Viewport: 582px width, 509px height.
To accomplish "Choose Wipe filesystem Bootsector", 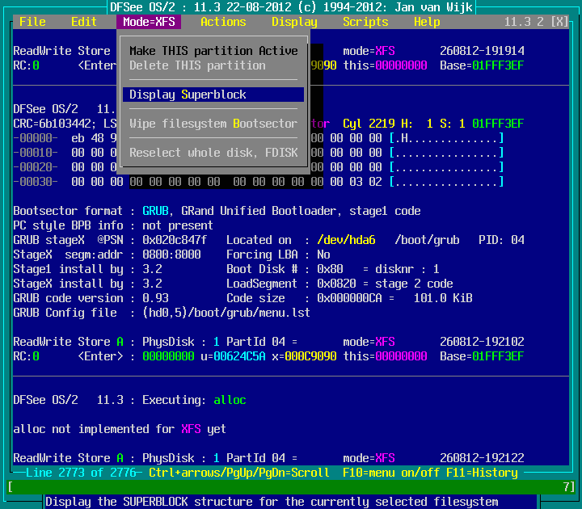I will coord(213,124).
